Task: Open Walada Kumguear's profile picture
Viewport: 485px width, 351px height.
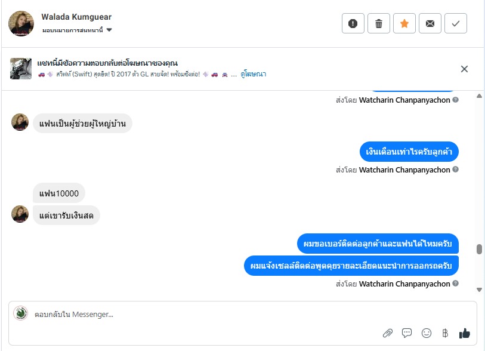Action: click(x=21, y=23)
